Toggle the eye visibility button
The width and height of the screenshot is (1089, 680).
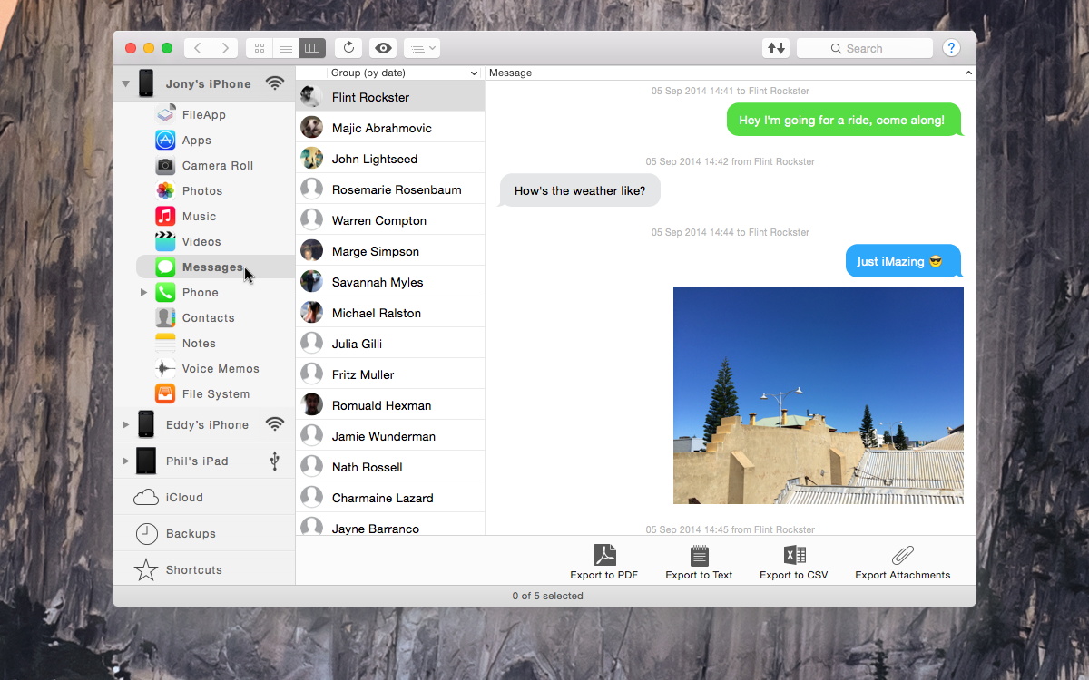click(x=383, y=48)
